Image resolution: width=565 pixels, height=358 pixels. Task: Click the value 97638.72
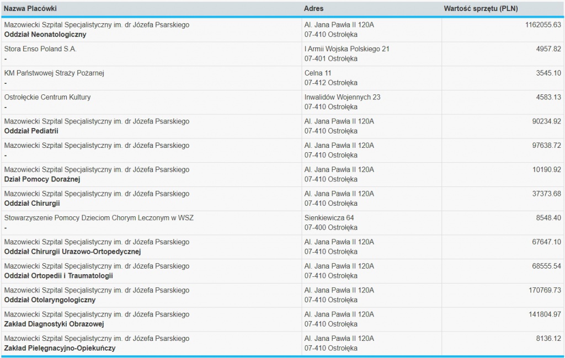tap(547, 146)
